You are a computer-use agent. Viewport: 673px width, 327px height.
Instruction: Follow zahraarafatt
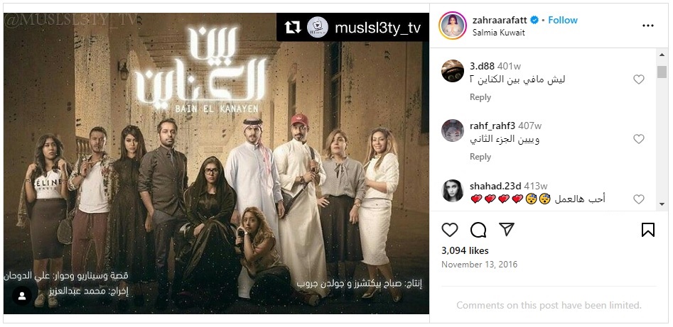[563, 20]
